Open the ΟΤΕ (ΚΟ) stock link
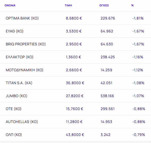Image resolution: width=151 pixels, height=143 pixels. (14, 109)
